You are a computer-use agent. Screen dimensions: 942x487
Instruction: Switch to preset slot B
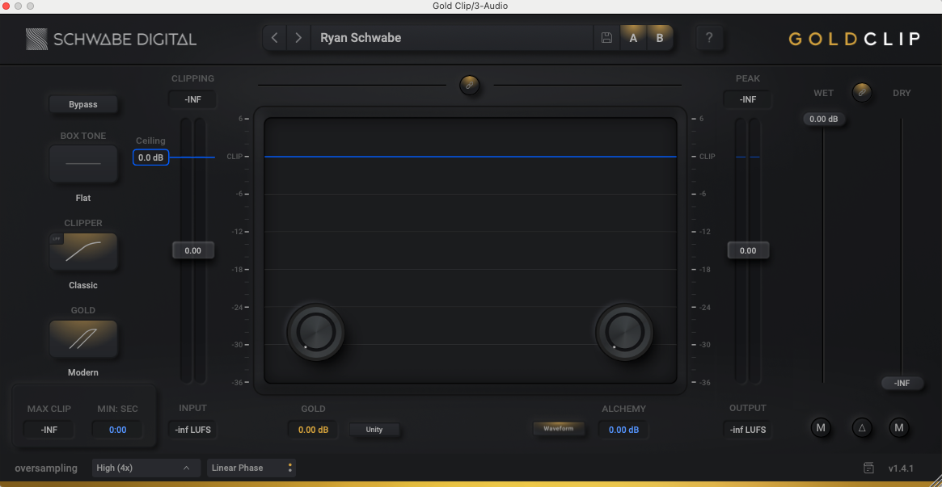pos(660,38)
